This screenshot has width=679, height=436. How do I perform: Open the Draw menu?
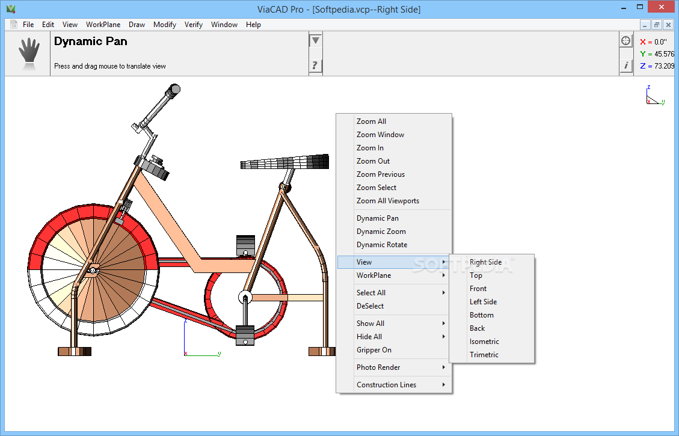coord(137,25)
